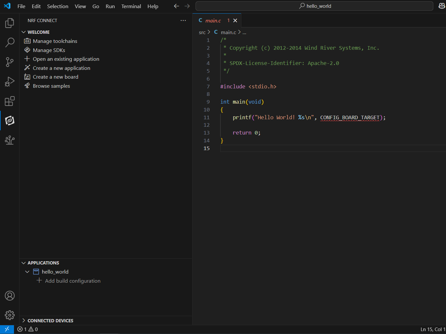The height and width of the screenshot is (334, 446).
Task: Click the wand icon for Create new application
Action: click(27, 68)
